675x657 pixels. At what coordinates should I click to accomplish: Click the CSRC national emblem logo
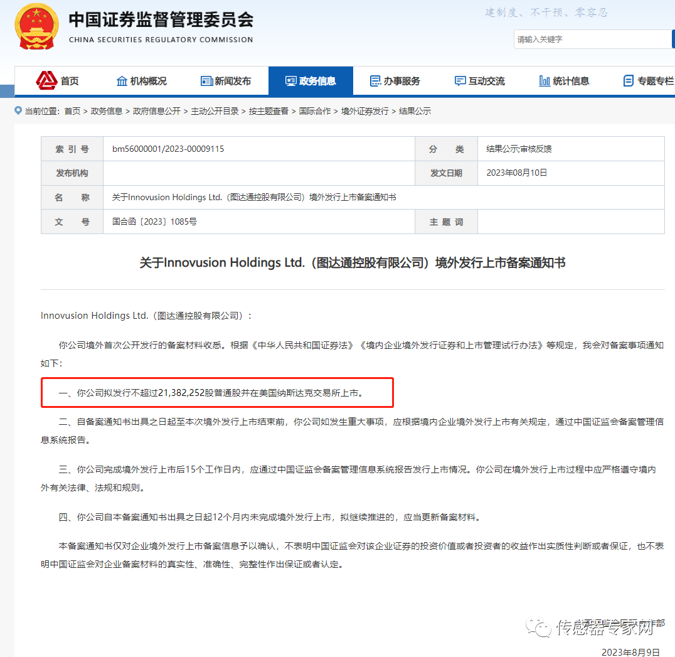(x=36, y=27)
